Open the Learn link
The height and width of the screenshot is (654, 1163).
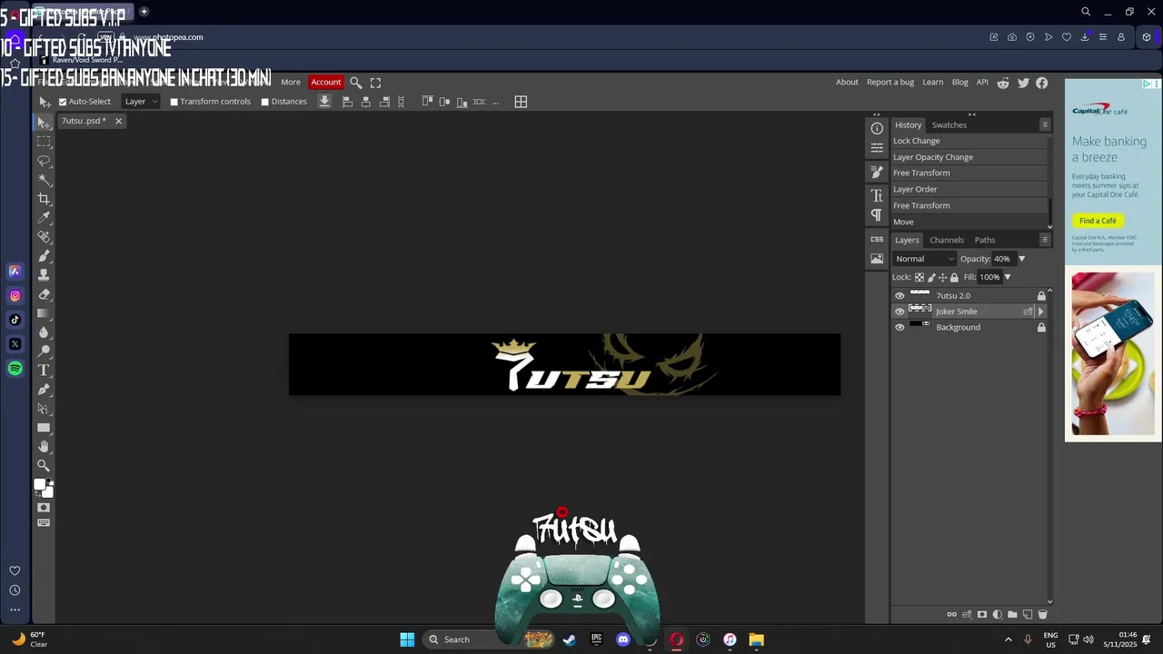click(x=933, y=82)
